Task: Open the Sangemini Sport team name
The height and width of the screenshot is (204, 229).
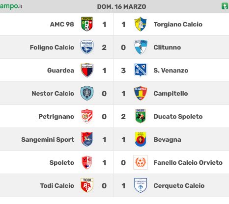Action: tap(48, 140)
